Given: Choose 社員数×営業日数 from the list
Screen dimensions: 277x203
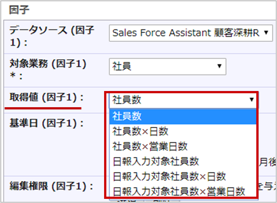Looking at the screenshot, I should [183, 147].
